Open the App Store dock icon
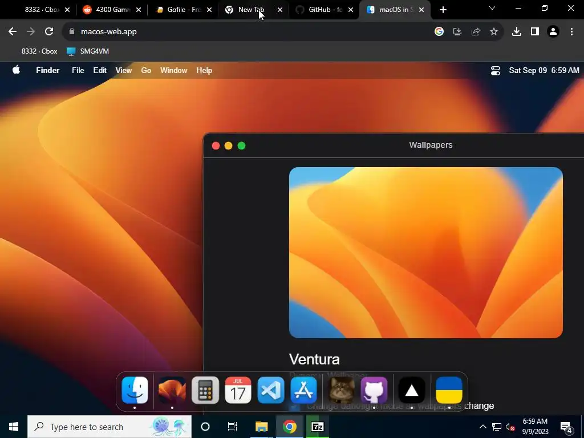This screenshot has height=438, width=584. [303, 390]
